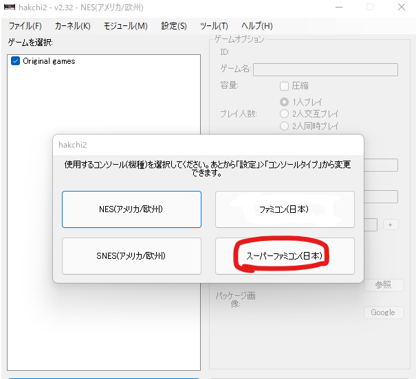Choose ファミコン(日本) console button
The width and height of the screenshot is (416, 379).
coord(285,209)
